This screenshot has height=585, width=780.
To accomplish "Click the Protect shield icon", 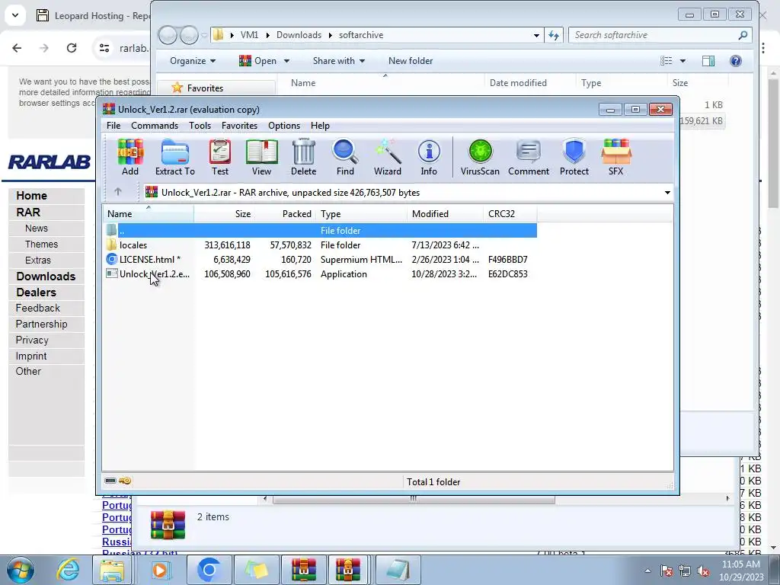I will coord(574,158).
